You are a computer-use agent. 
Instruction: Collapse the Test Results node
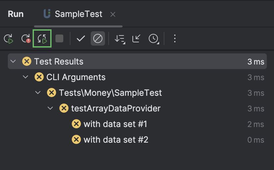[x=13, y=61]
